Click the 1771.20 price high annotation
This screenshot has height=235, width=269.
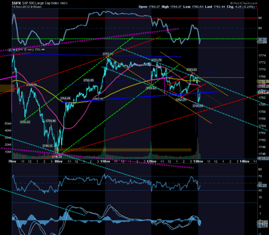point(156,60)
